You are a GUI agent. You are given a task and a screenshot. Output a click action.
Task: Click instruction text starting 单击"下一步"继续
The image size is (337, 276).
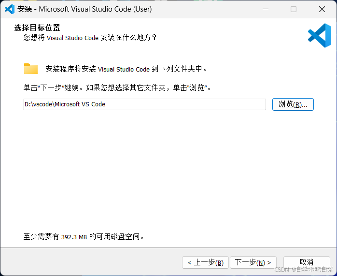pyautogui.click(x=117, y=88)
